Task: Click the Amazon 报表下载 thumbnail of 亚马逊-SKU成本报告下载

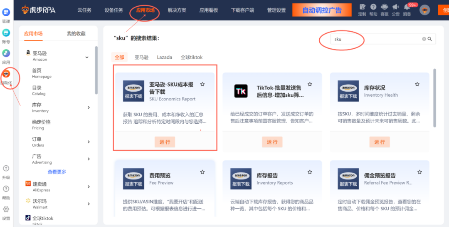Action: [x=133, y=91]
